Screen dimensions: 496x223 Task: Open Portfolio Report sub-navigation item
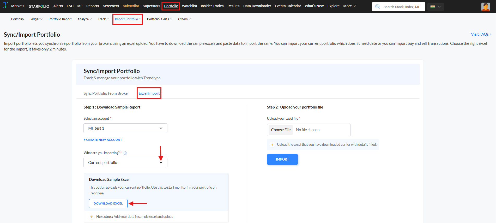point(60,19)
